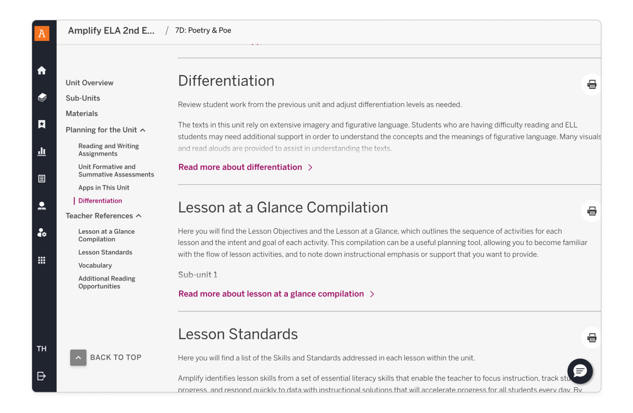Viewport: 633px width, 413px height.
Task: Click the Back to Top button
Action: coord(78,357)
